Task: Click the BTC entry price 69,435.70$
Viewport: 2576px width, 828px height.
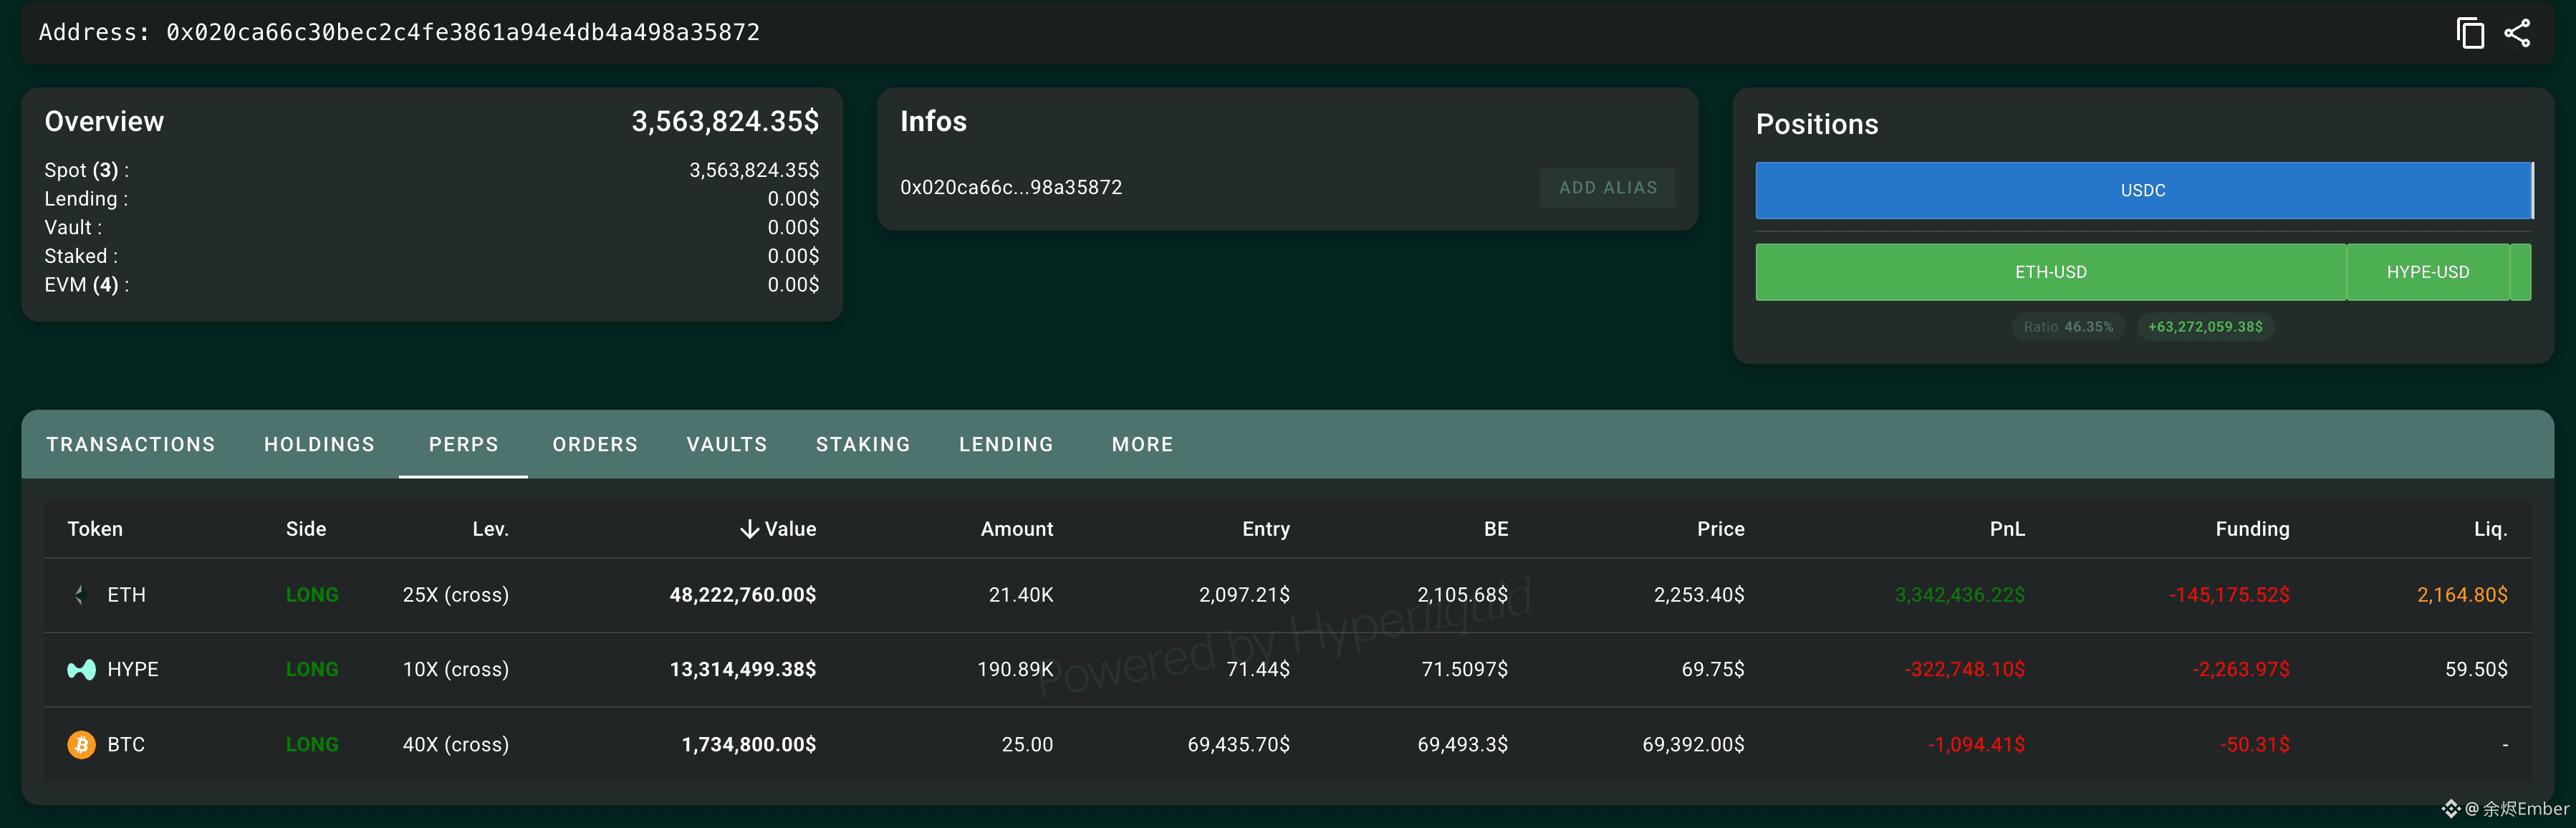Action: 1239,744
